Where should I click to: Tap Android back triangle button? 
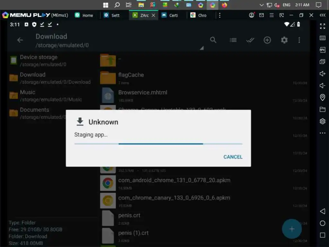(323, 211)
